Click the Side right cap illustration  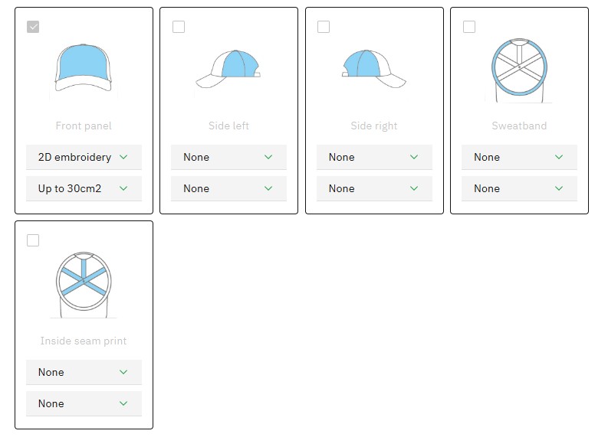click(x=374, y=69)
